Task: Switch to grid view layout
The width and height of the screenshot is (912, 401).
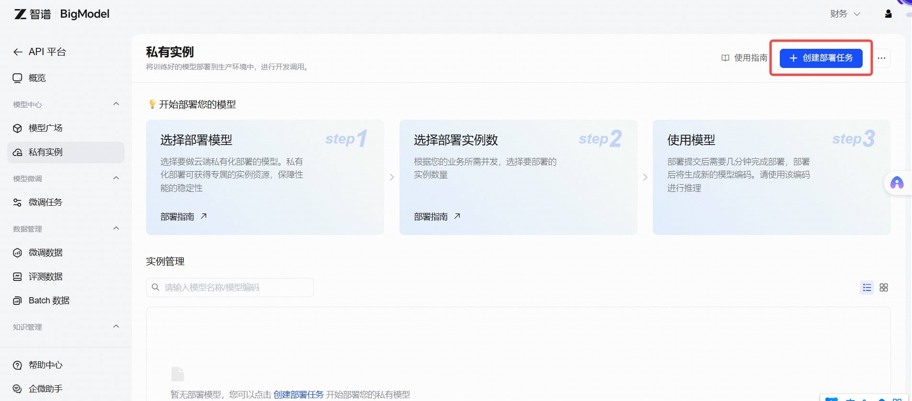Action: tap(884, 288)
